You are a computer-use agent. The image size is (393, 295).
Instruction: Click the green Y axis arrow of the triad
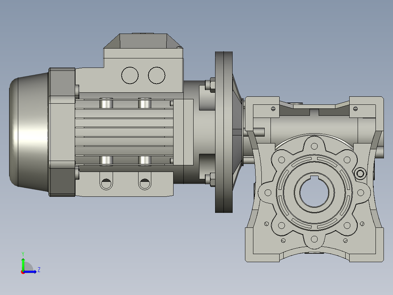(23, 264)
